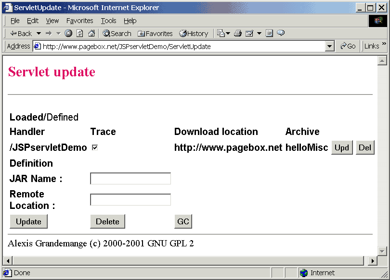Minimize the Internet Explorer window
This screenshot has width=390, height=280.
point(360,8)
